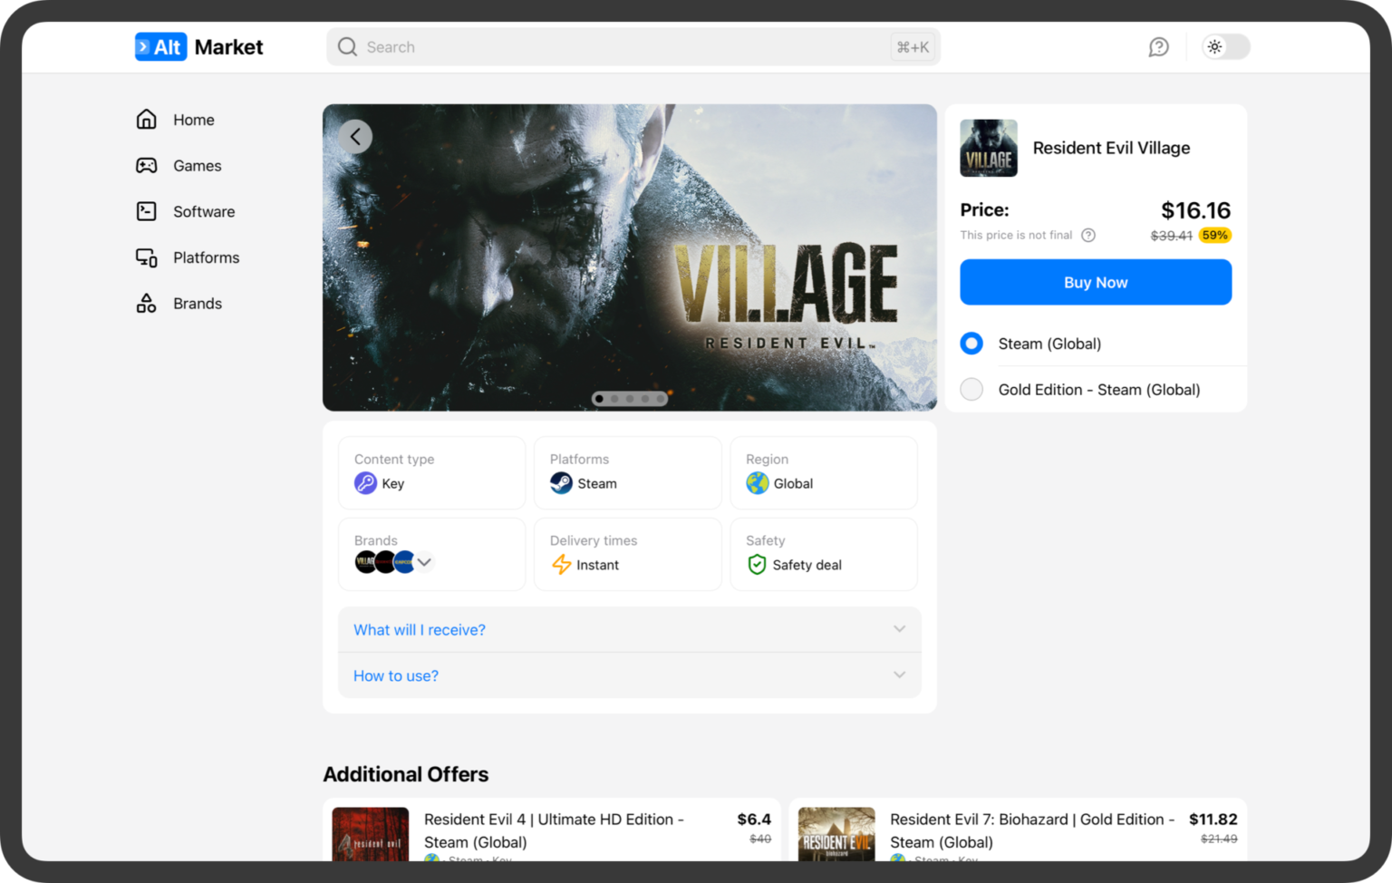Click the Resident Evil 4 offer thumbnail
Viewport: 1392px width, 883px height.
[x=371, y=834]
